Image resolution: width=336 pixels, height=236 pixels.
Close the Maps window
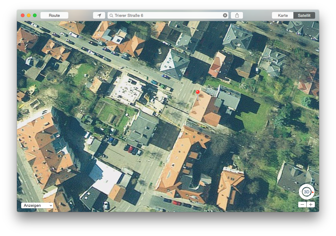pos(23,15)
